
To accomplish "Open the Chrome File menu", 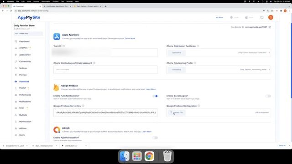I will pos(17,1).
